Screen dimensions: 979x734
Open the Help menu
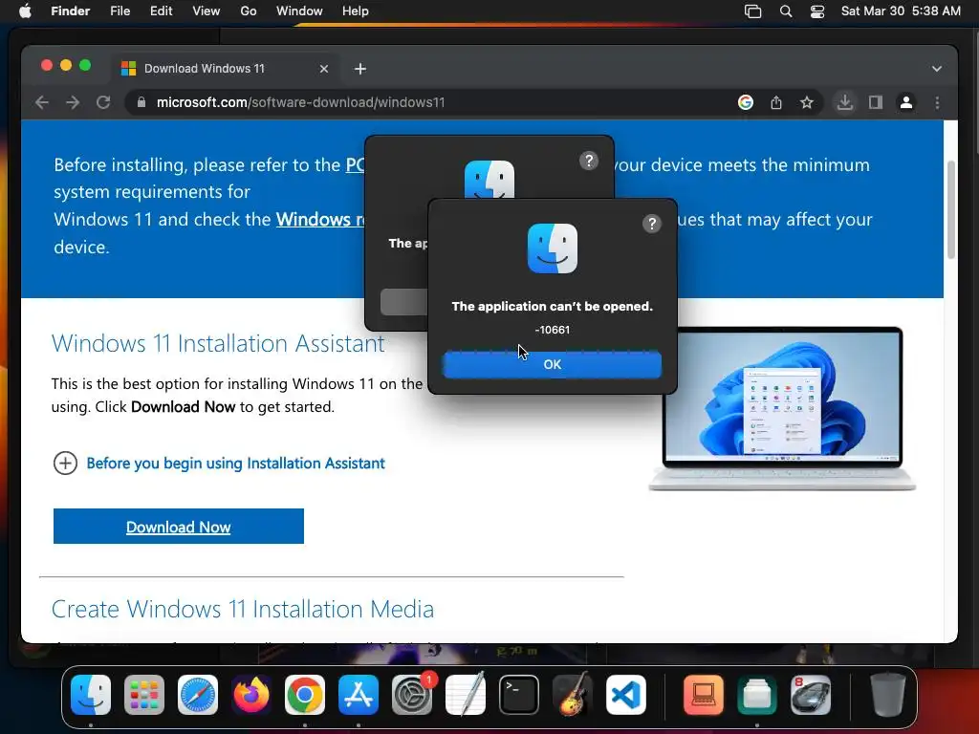click(356, 11)
